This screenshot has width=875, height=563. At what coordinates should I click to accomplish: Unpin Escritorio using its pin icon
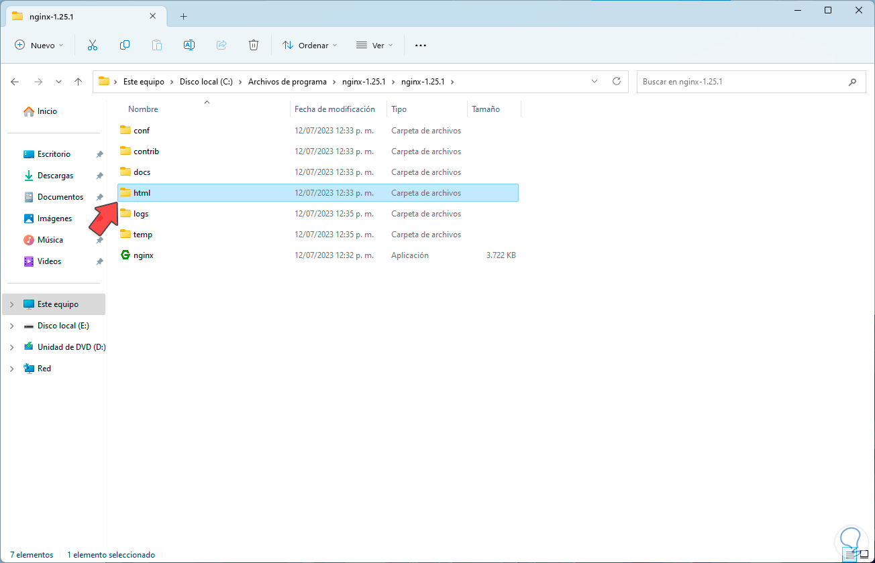[x=99, y=154]
